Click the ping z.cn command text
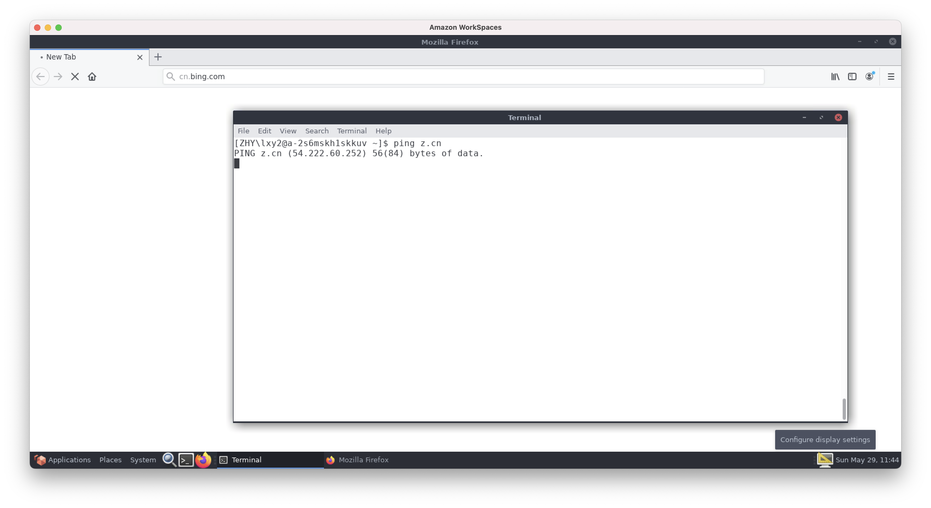The height and width of the screenshot is (508, 931). pos(417,143)
